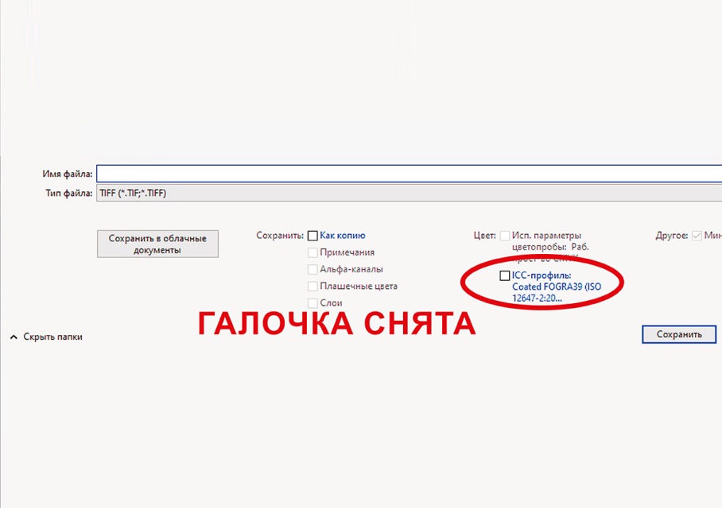Click the chevron icon beside Скрыть папки

(14, 337)
